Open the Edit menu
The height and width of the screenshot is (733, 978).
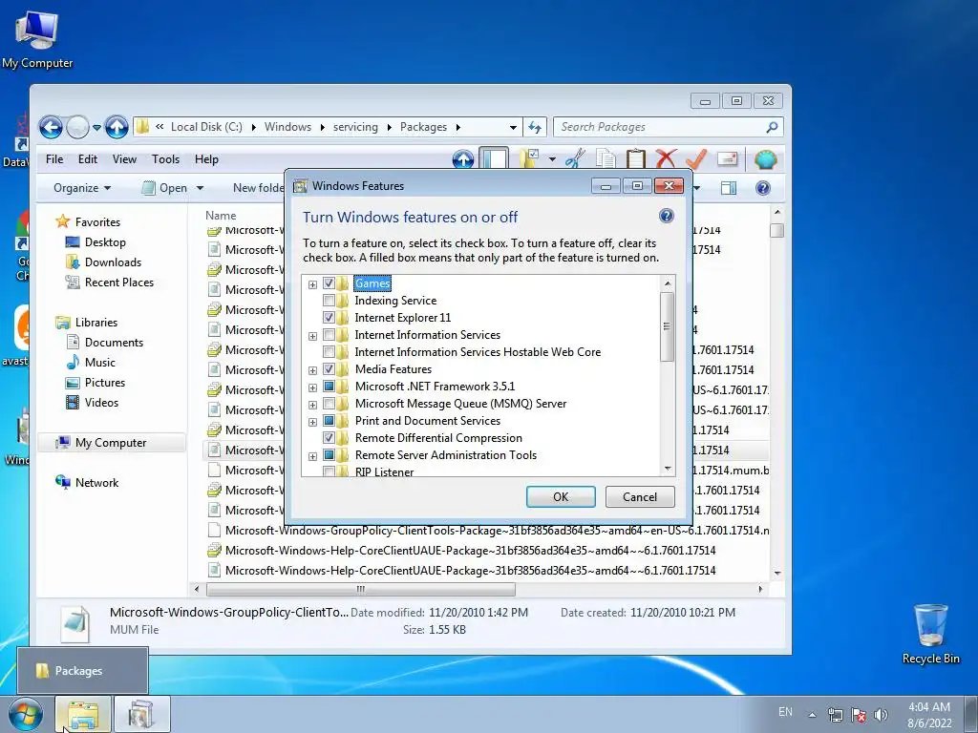point(87,159)
